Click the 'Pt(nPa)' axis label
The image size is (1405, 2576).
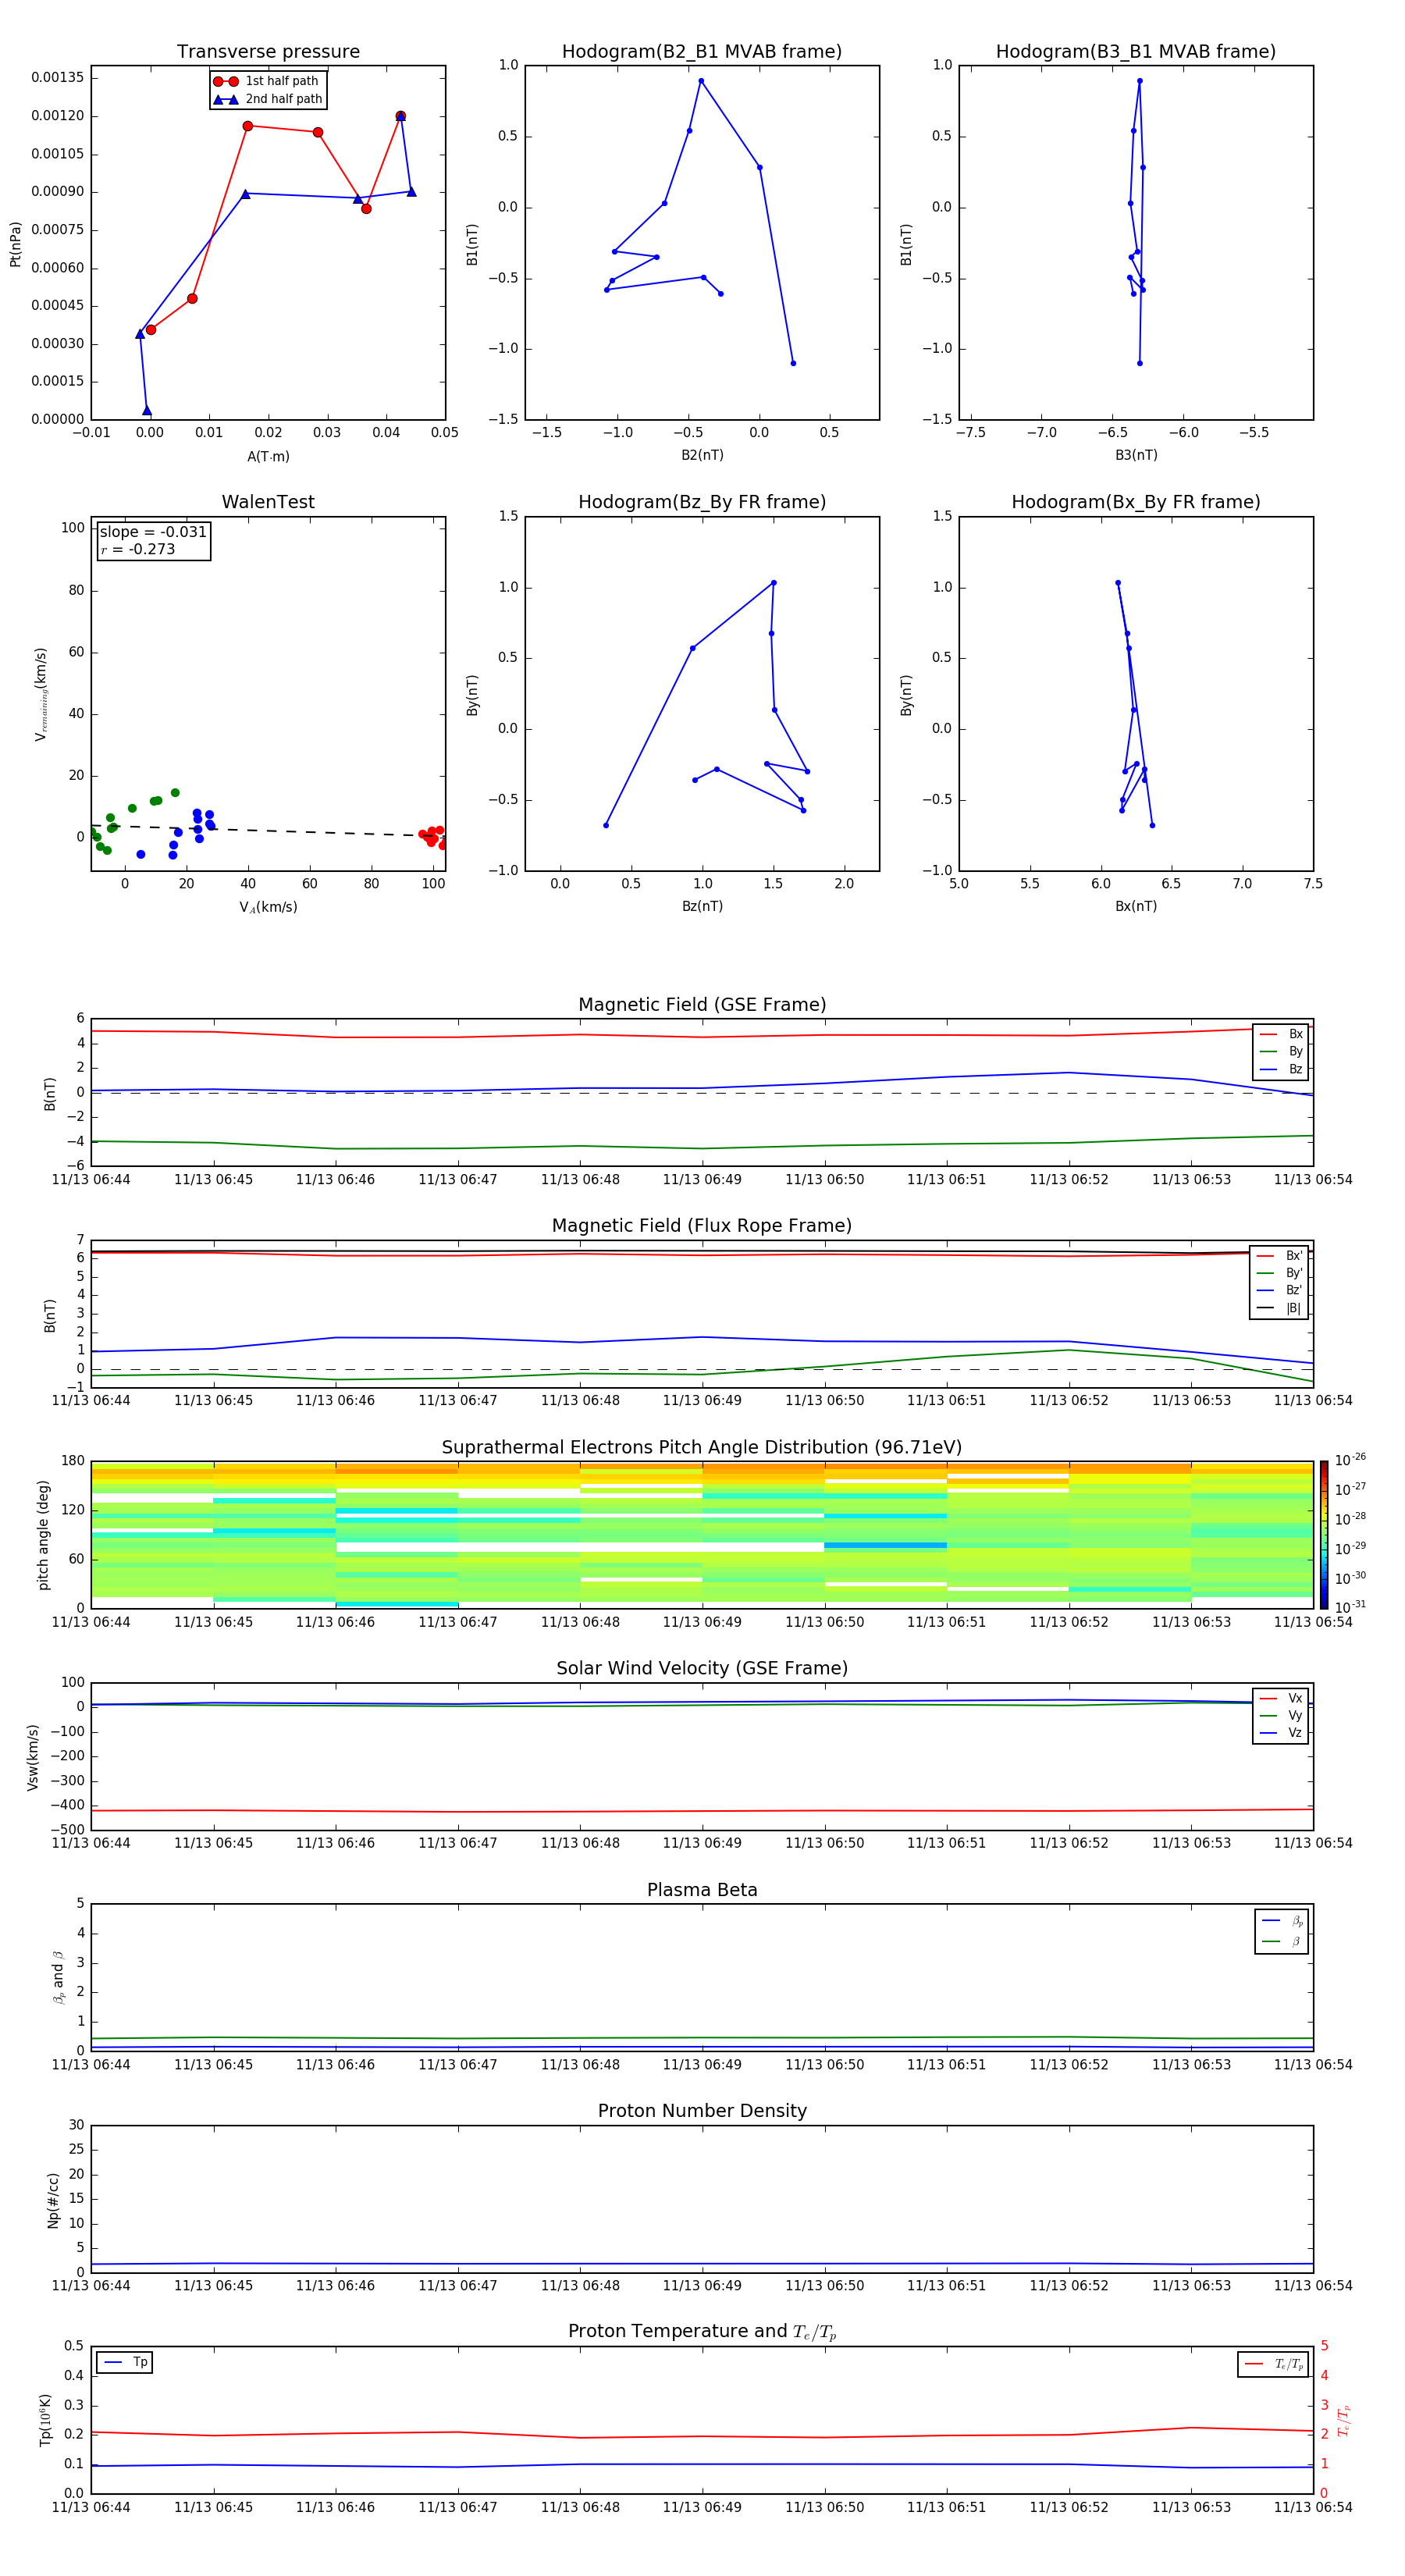tap(15, 243)
